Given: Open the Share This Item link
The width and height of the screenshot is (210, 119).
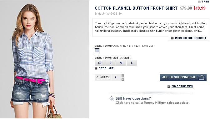Looking at the screenshot, I should (x=182, y=86).
